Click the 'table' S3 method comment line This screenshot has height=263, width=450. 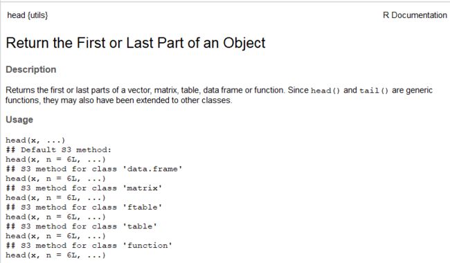pyautogui.click(x=82, y=226)
